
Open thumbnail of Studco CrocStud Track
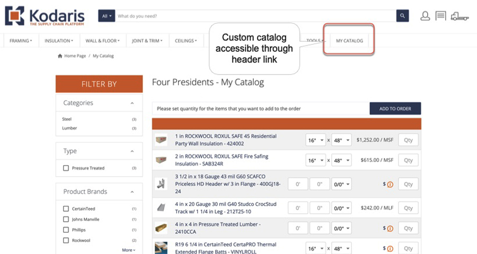click(161, 208)
